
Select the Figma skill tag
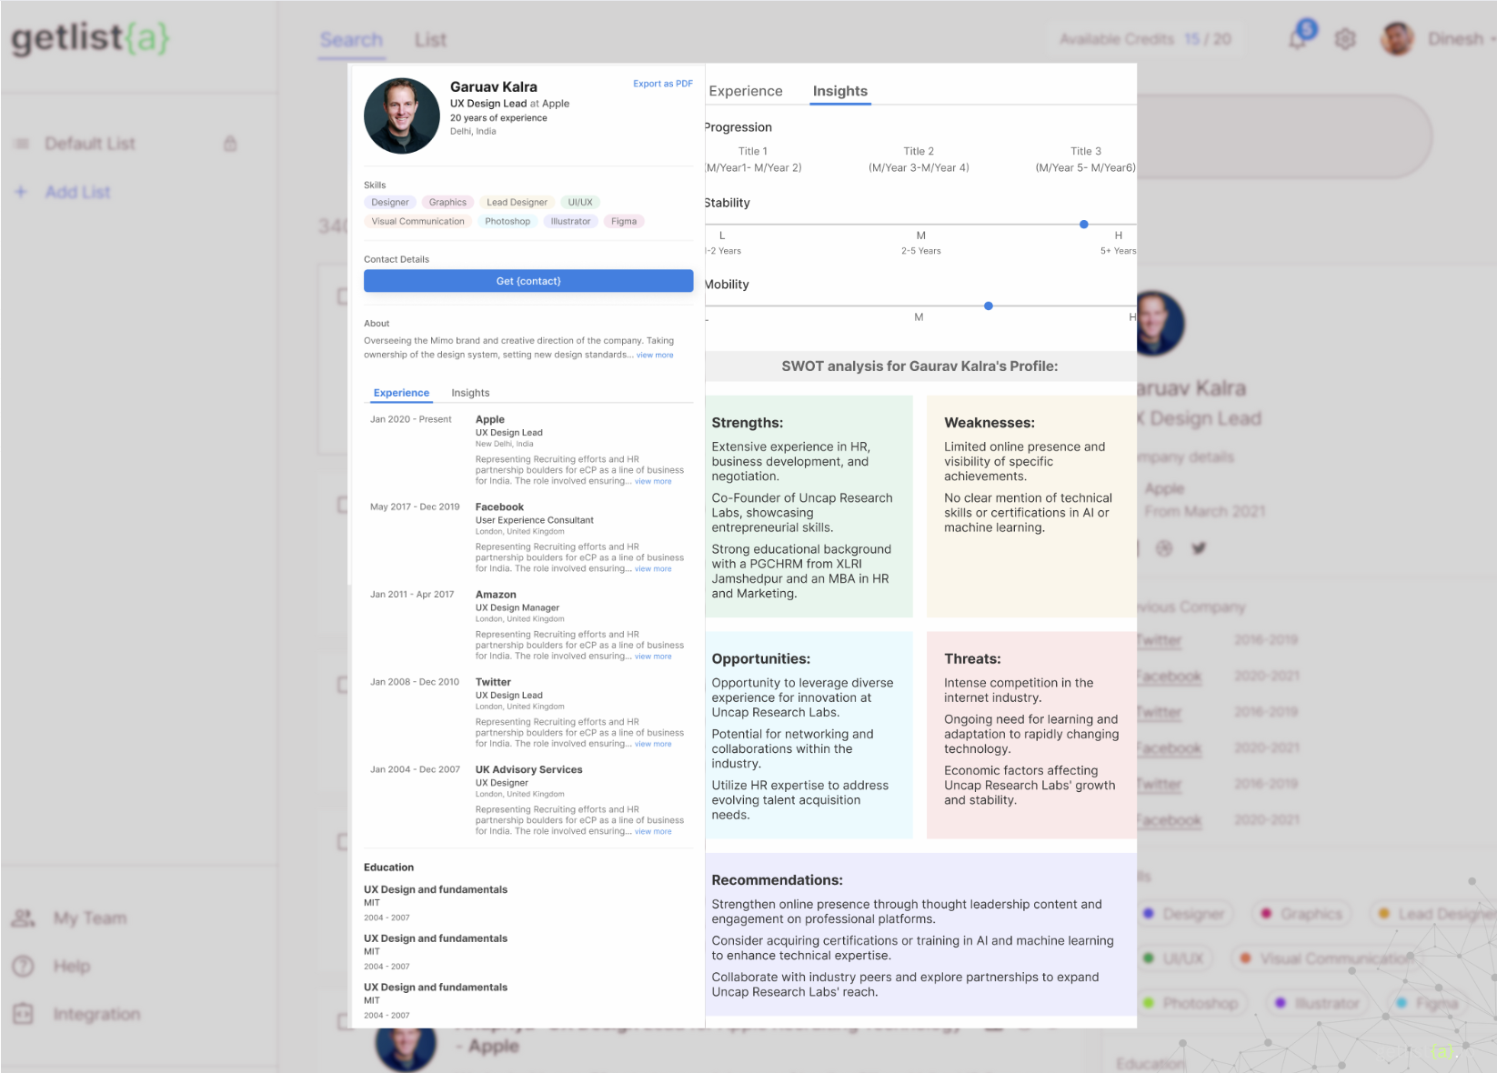(624, 222)
